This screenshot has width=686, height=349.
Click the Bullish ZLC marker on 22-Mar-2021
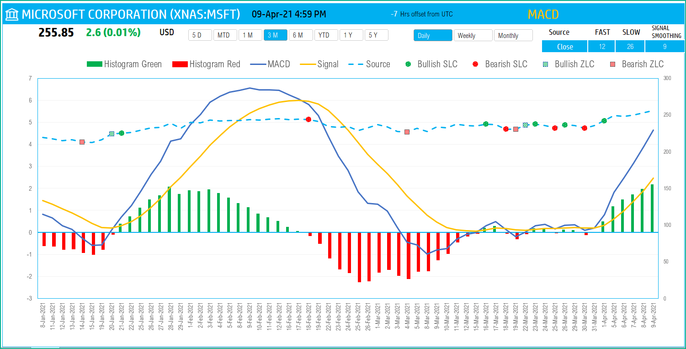pos(526,125)
